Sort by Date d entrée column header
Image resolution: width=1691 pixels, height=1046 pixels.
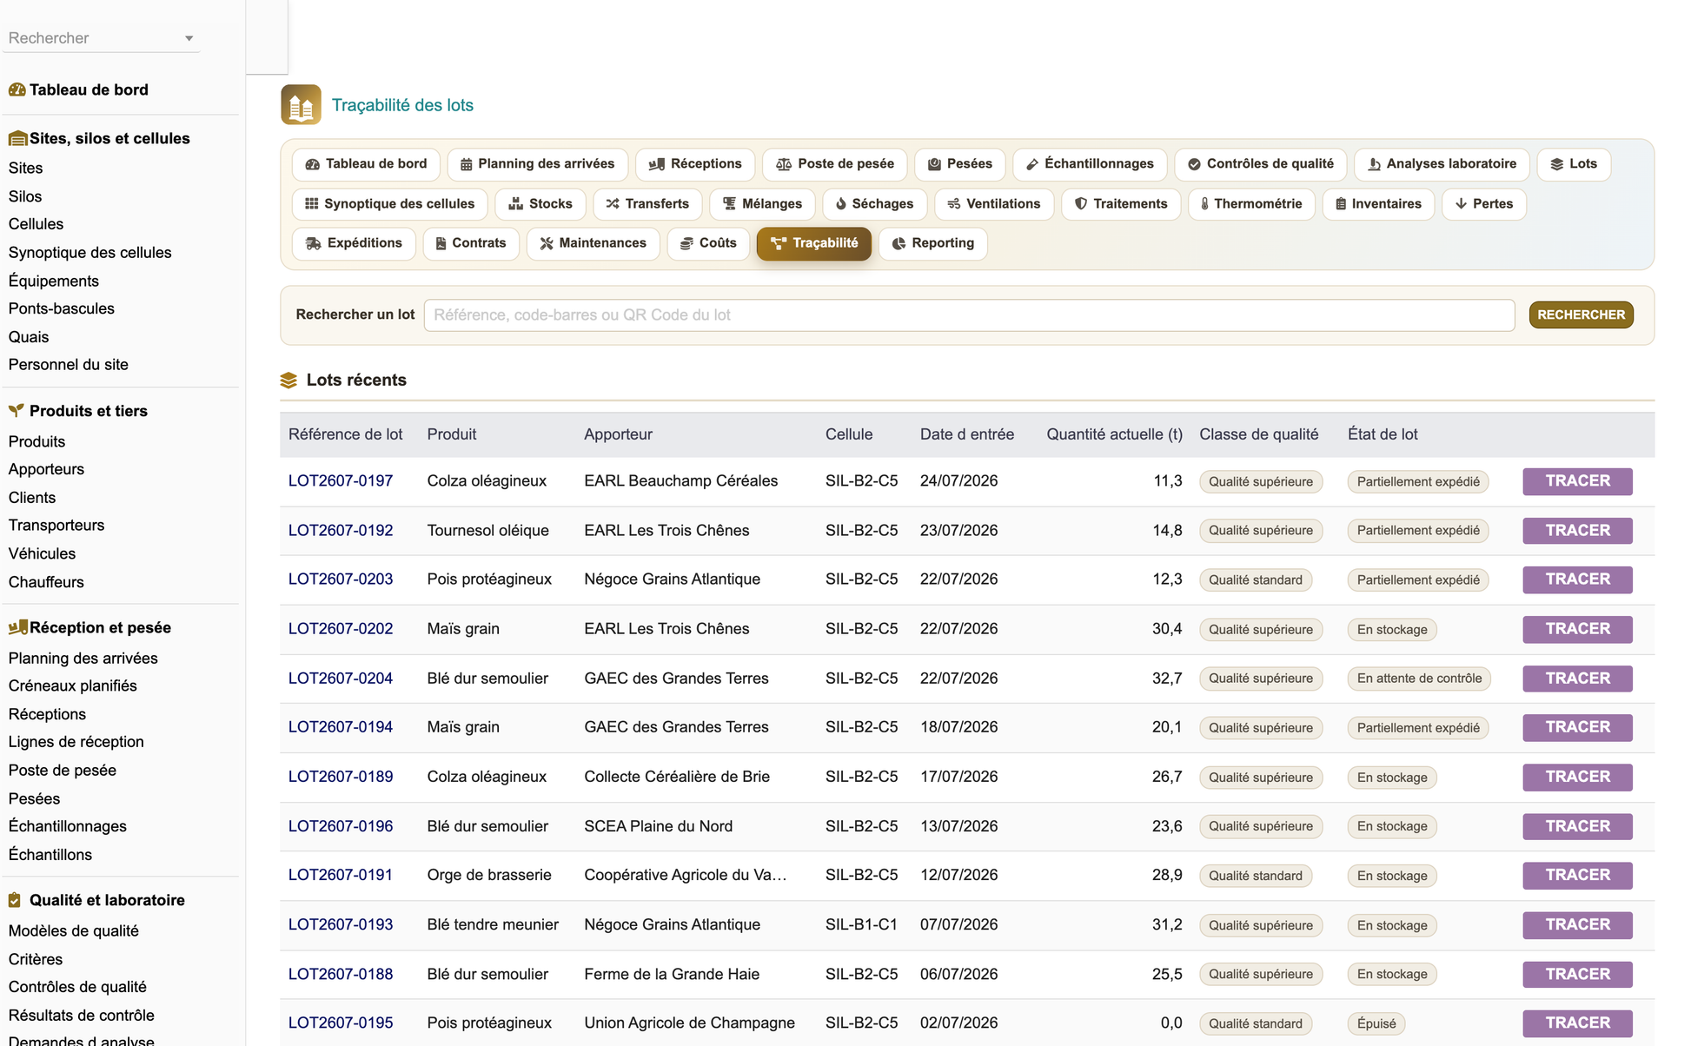click(x=967, y=434)
